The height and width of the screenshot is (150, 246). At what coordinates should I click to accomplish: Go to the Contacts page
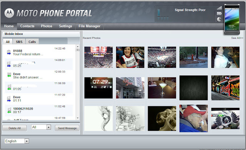click(27, 26)
